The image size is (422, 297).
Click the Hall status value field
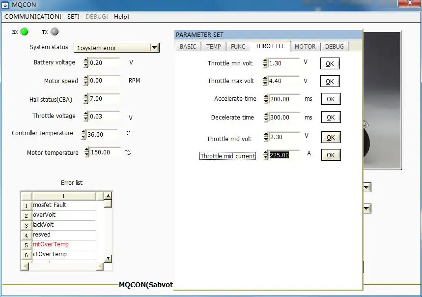pos(104,98)
